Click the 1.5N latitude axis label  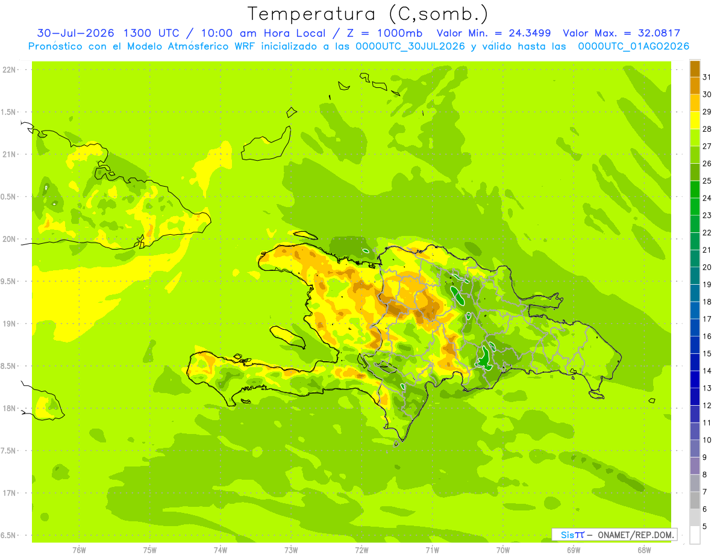[10, 112]
